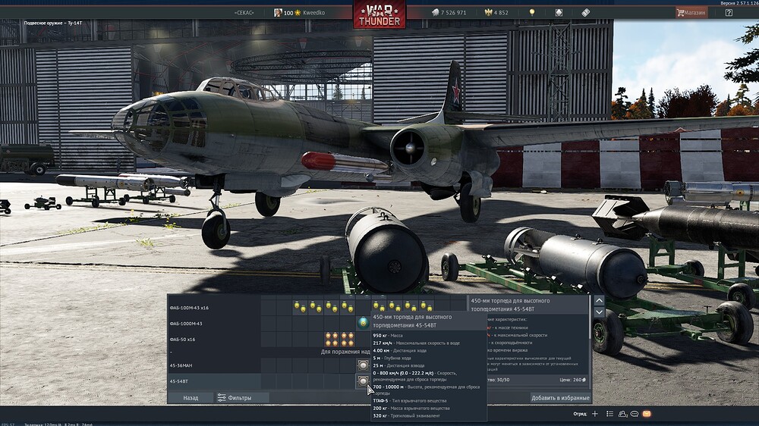
Task: Select the second ФАБ-50 x16 bomb cluster icon
Action: coord(347,339)
